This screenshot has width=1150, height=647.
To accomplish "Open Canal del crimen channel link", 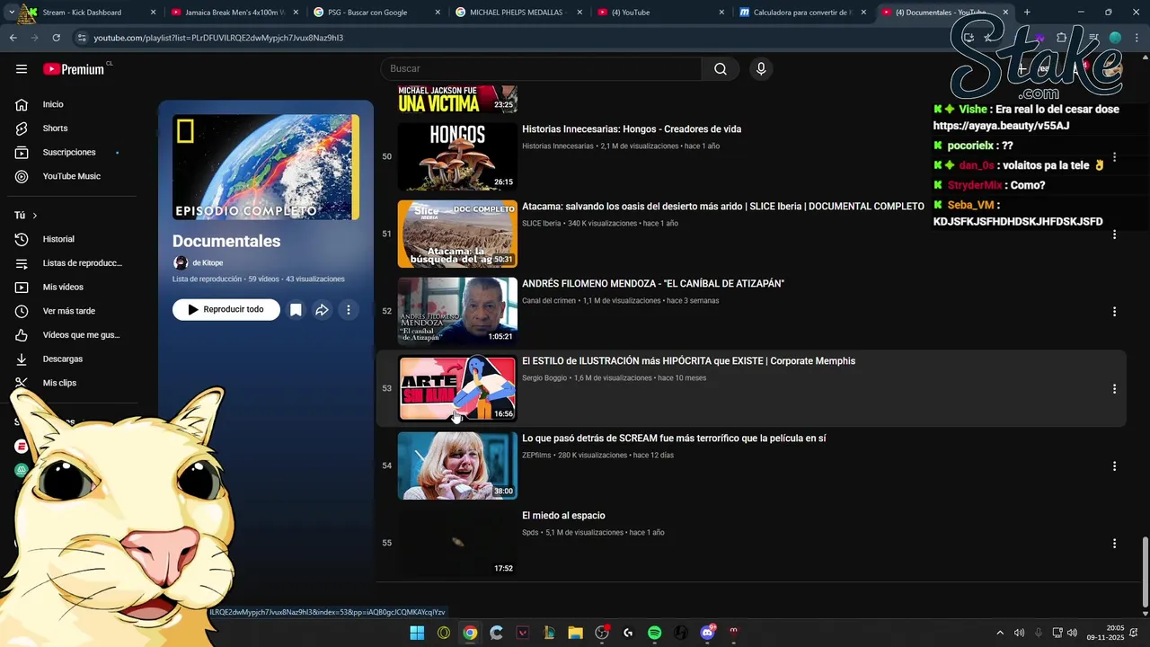I will [x=549, y=301].
